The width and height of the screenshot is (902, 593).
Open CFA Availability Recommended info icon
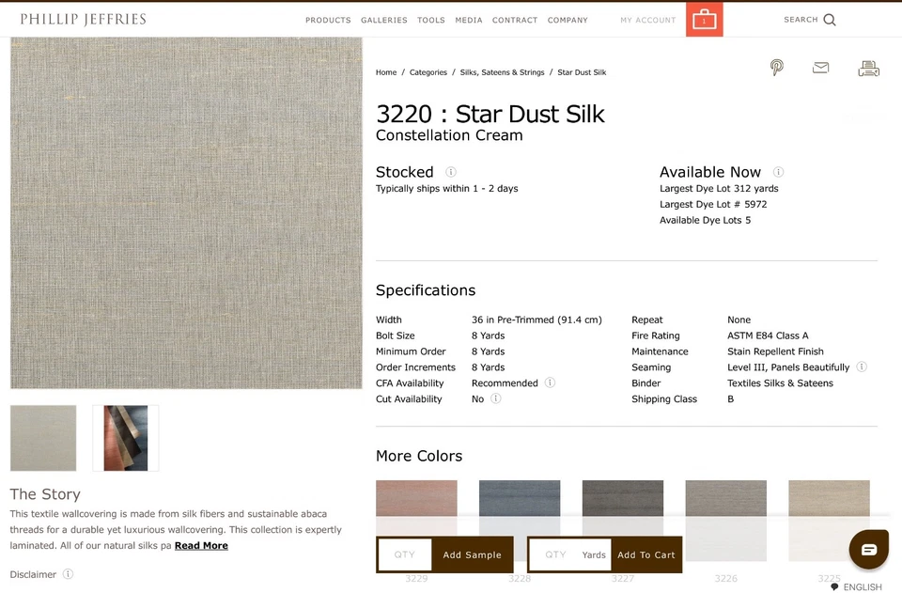[550, 382]
